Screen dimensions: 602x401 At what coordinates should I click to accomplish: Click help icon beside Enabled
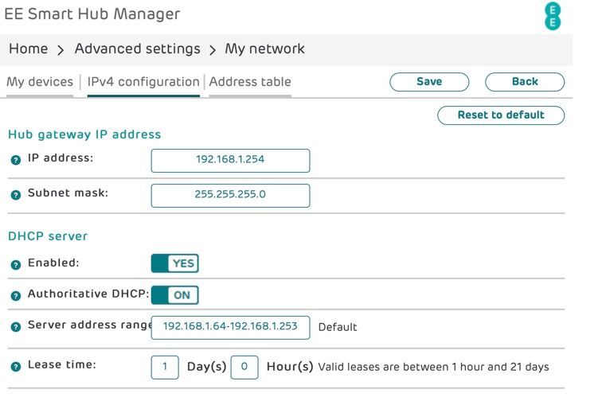[x=16, y=264]
